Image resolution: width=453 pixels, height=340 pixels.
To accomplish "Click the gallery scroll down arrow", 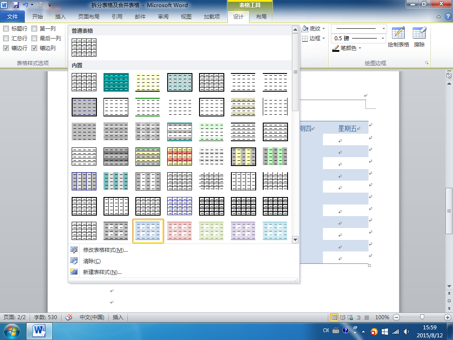I will [x=295, y=240].
